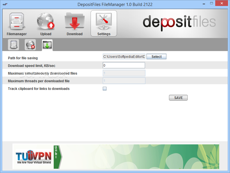
Task: Focus the download speed limit field
Action: tap(124, 65)
